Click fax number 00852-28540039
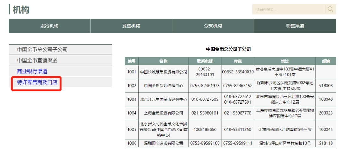 [x=238, y=72]
